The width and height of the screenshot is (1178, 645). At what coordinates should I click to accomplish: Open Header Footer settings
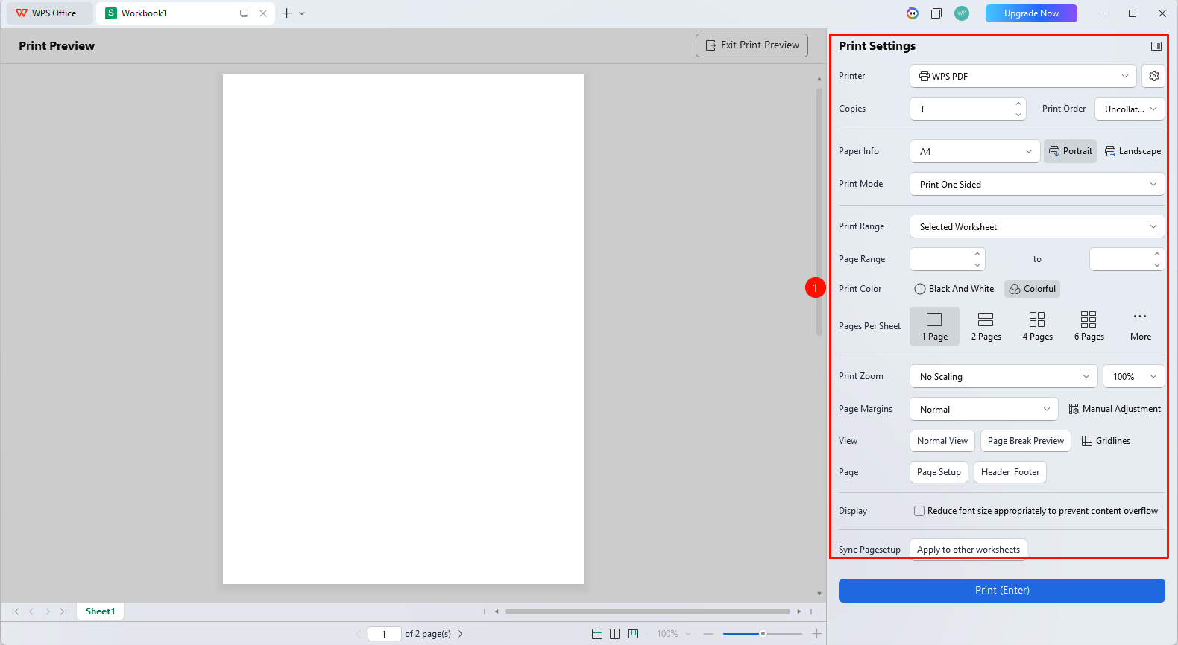(x=1010, y=472)
